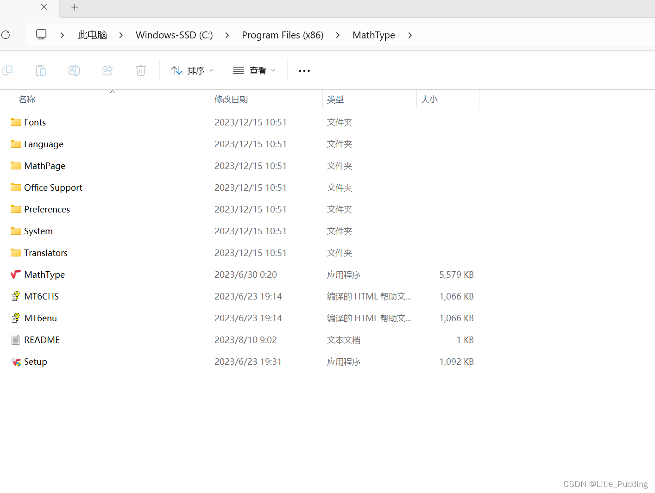The image size is (655, 493).
Task: Sort by 名称 column header
Action: 27,99
